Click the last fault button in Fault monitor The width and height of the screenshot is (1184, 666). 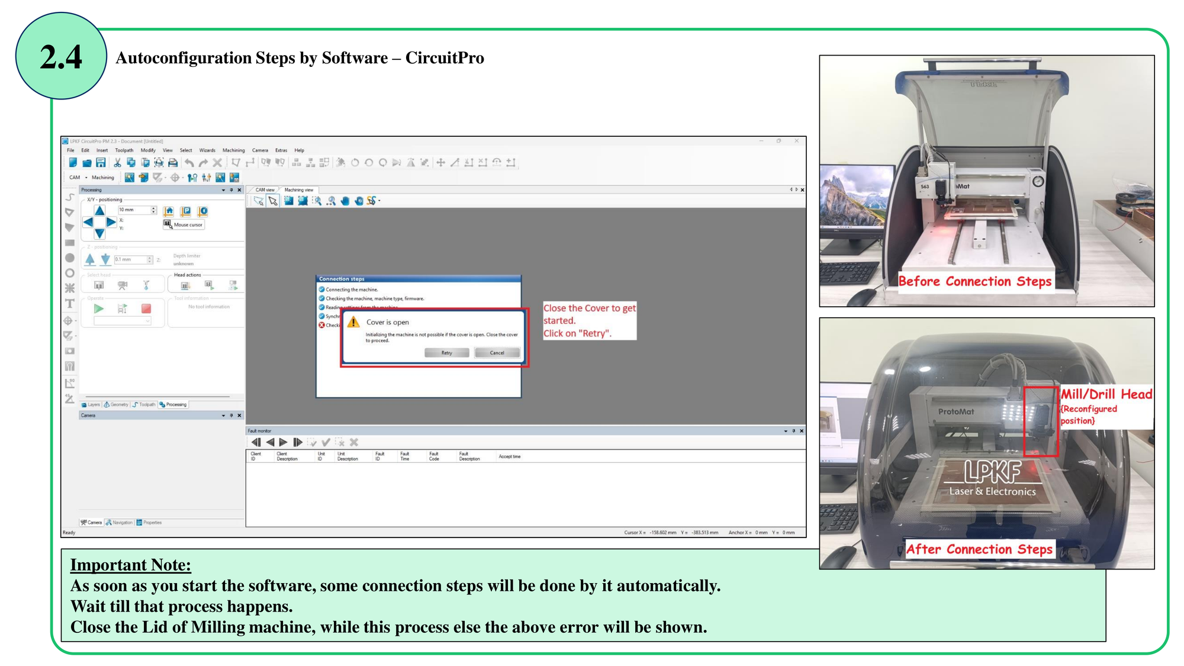click(298, 442)
